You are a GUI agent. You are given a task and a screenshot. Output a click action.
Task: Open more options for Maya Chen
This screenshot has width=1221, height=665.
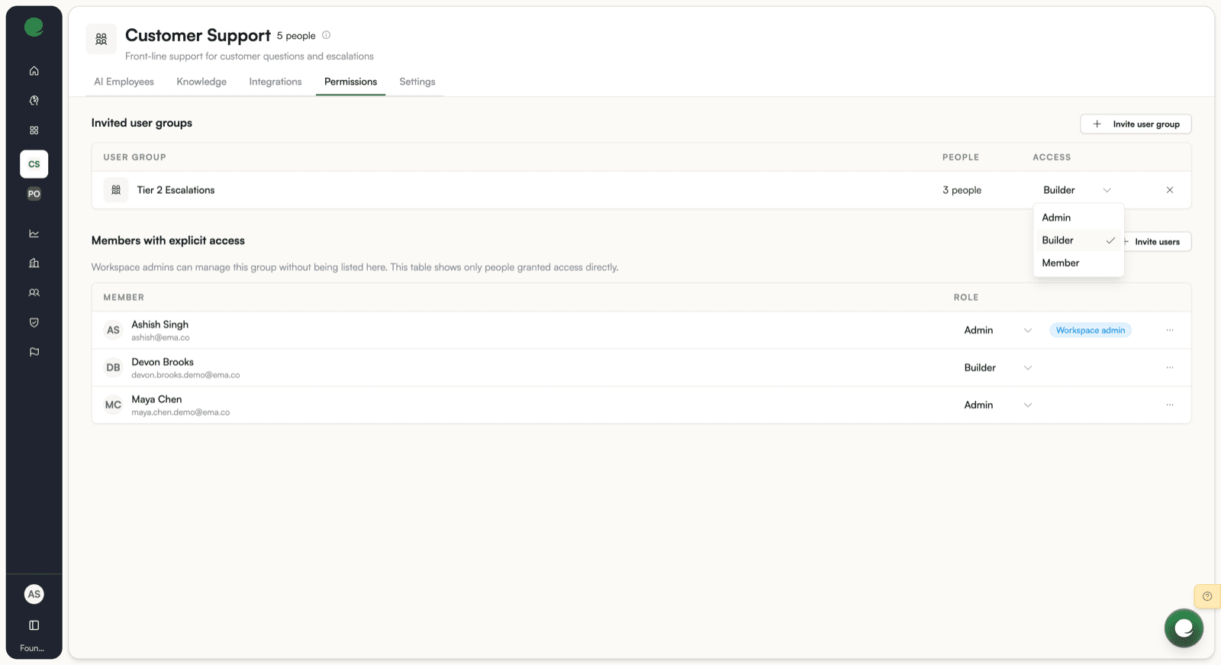point(1170,405)
